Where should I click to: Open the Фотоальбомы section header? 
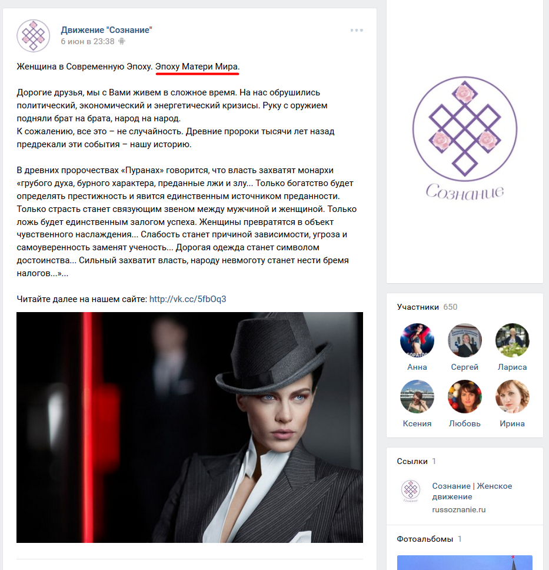[429, 539]
